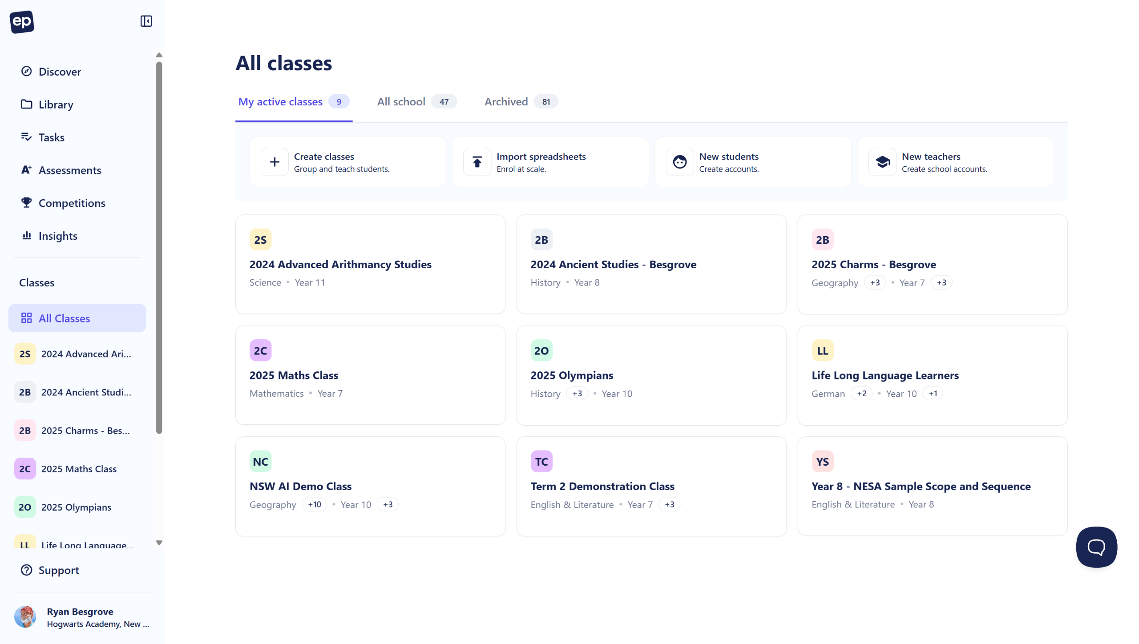Expand +10 subjects on NSW AI Demo Class

314,505
